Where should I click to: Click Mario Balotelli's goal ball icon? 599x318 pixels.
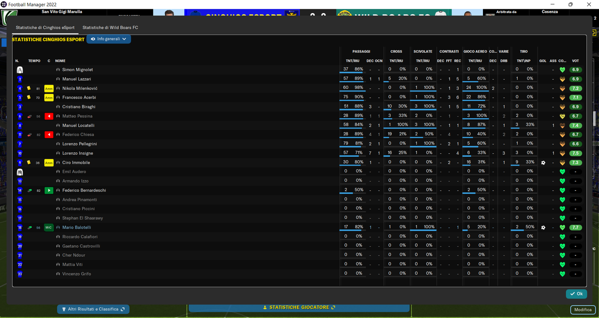click(x=543, y=228)
